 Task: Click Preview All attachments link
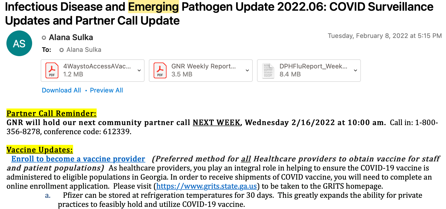point(106,90)
